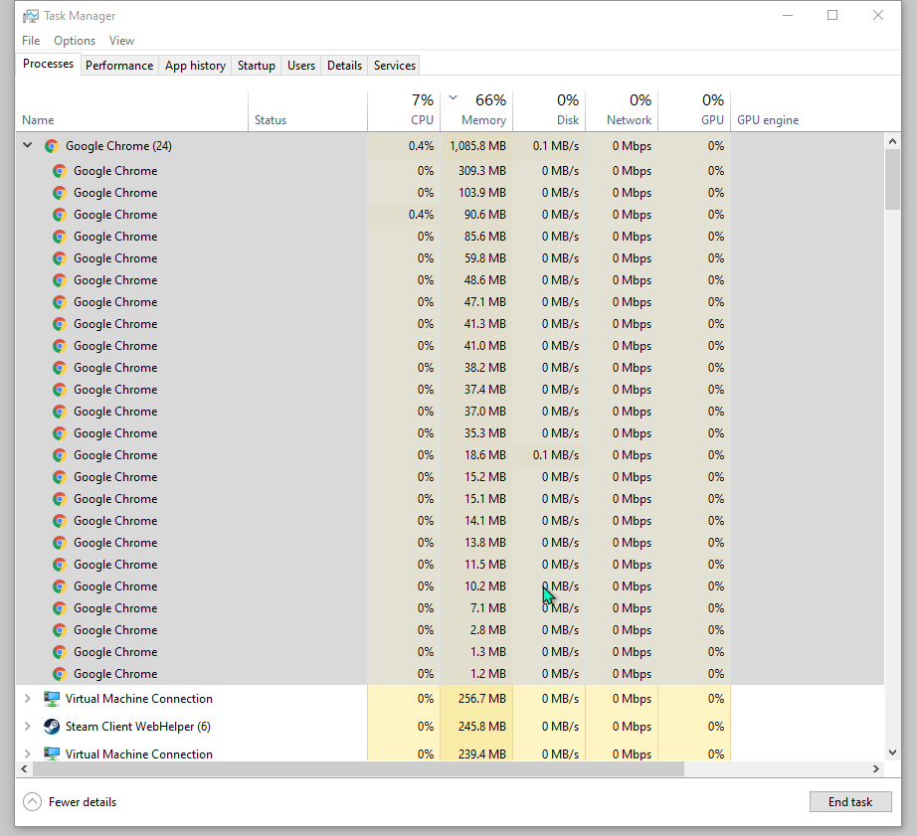Click Chrome icon in the 90.6 MB row
Image resolution: width=917 pixels, height=836 pixels.
(x=59, y=215)
